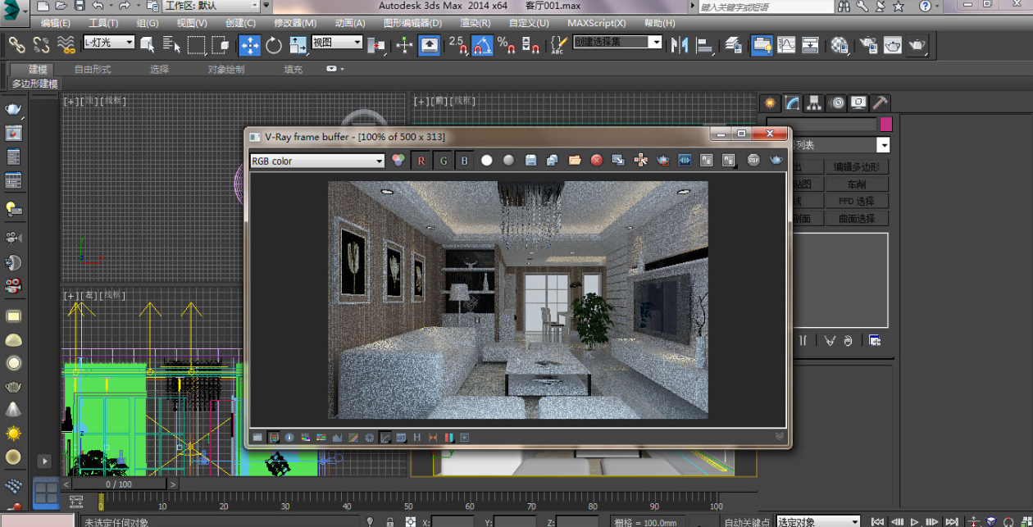The image size is (1033, 527).
Task: Click the 车削 modifier button
Action: coord(857,184)
